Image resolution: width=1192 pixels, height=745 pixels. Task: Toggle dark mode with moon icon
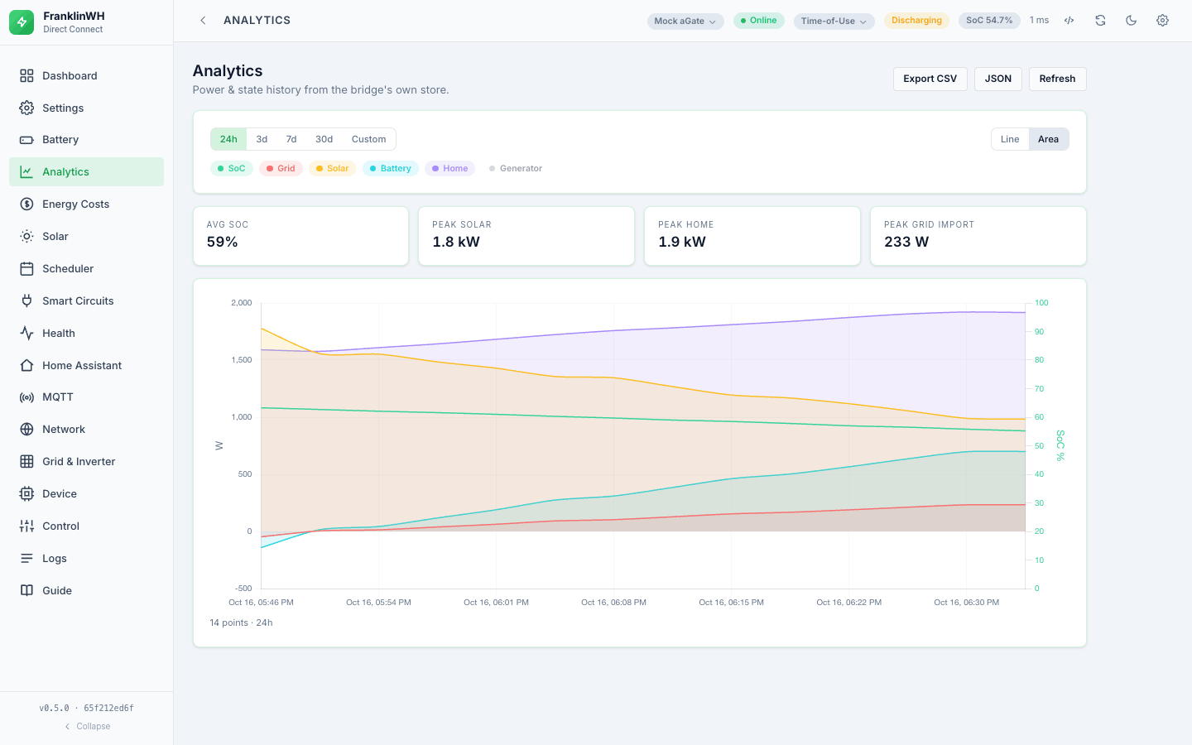click(1132, 21)
